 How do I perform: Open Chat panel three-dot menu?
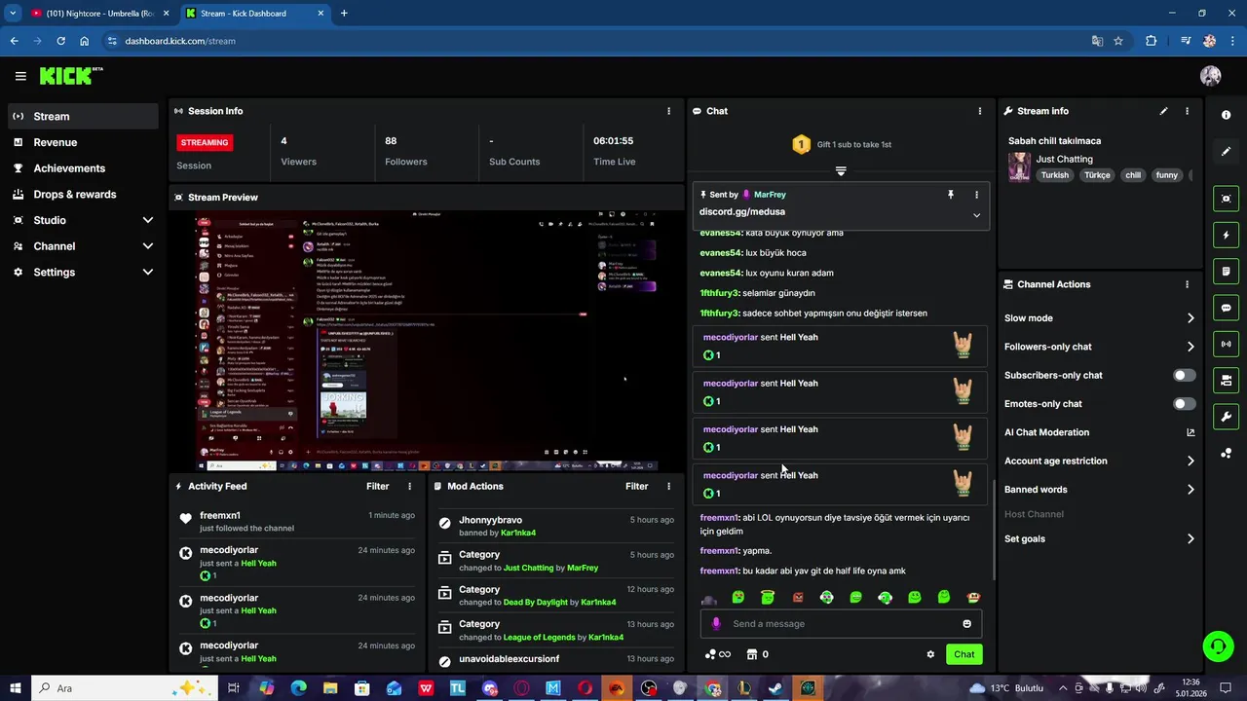(980, 111)
